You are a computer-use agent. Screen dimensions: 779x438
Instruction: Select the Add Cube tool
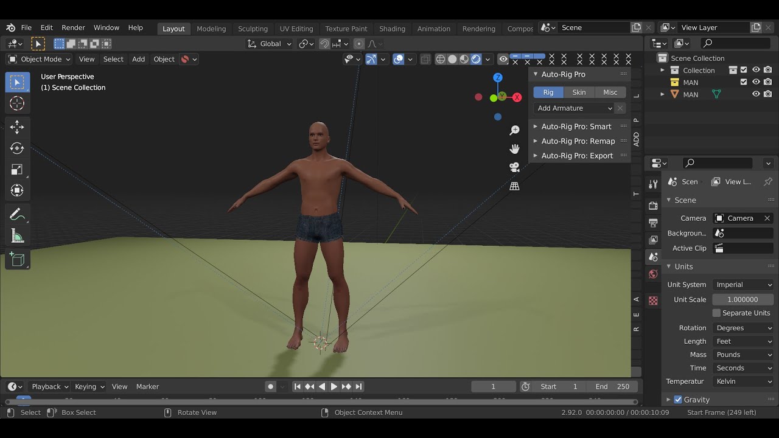[x=17, y=260]
